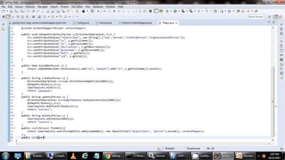
Task: Click the Forward navigation arrow icon
Action: [x=73, y=17]
